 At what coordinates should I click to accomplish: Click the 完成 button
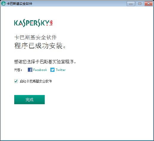[x=29, y=99]
